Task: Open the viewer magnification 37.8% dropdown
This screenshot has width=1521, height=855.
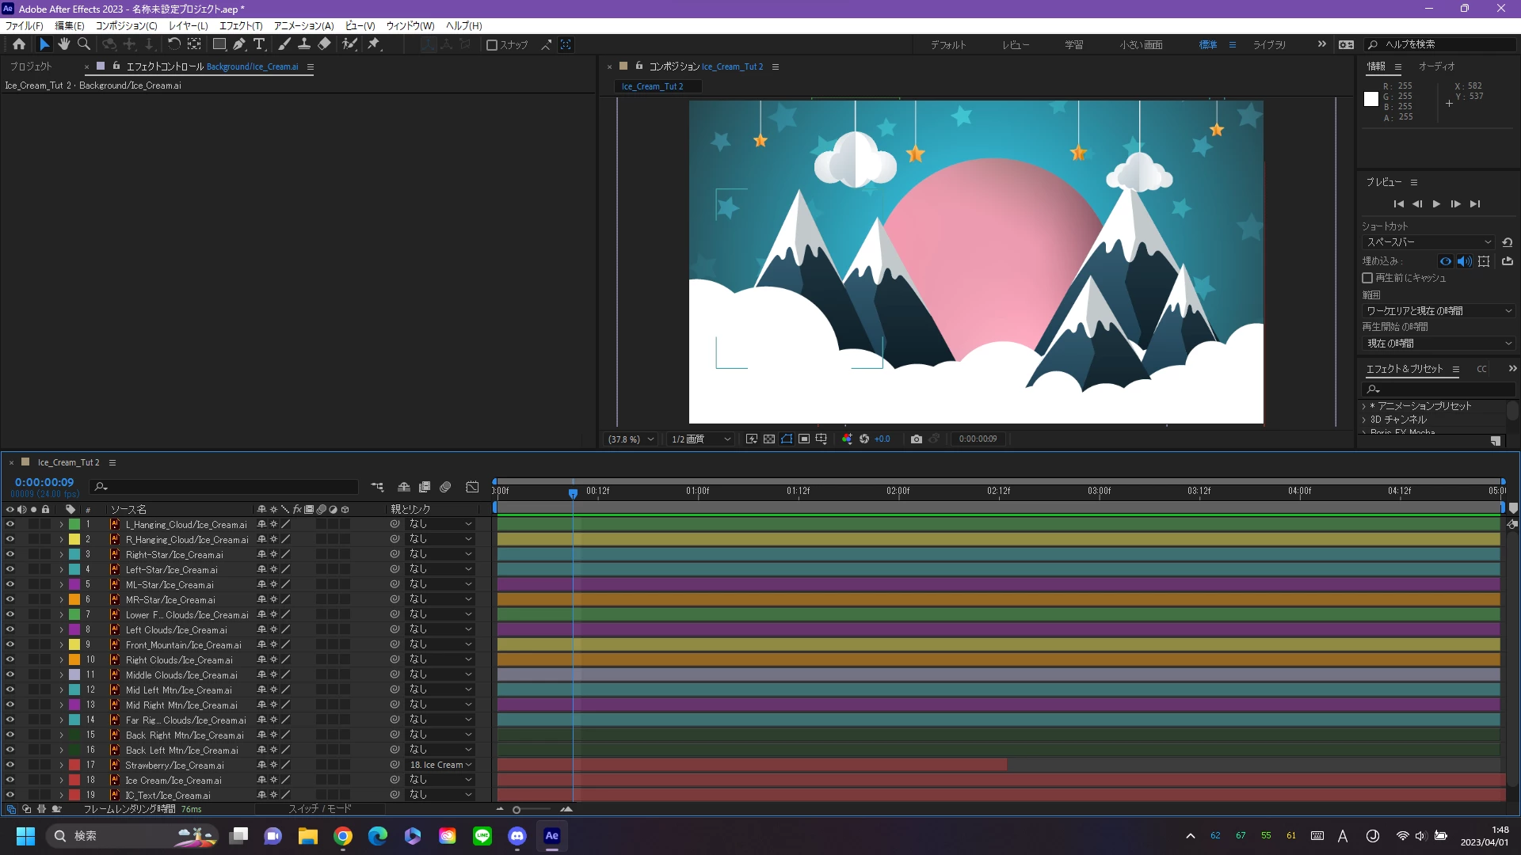Action: click(631, 439)
